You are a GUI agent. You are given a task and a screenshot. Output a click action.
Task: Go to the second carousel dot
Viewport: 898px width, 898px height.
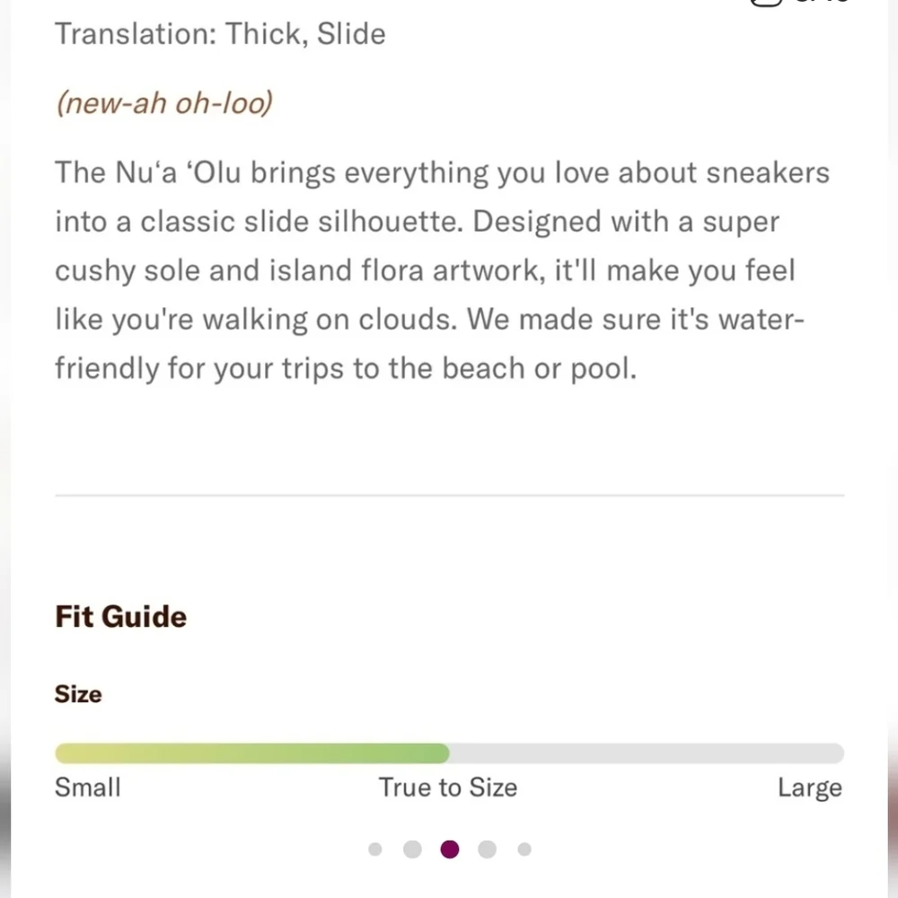pyautogui.click(x=412, y=850)
